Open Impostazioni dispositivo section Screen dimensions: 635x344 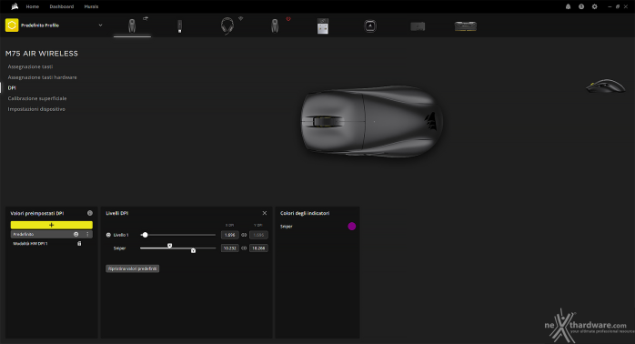(36, 109)
